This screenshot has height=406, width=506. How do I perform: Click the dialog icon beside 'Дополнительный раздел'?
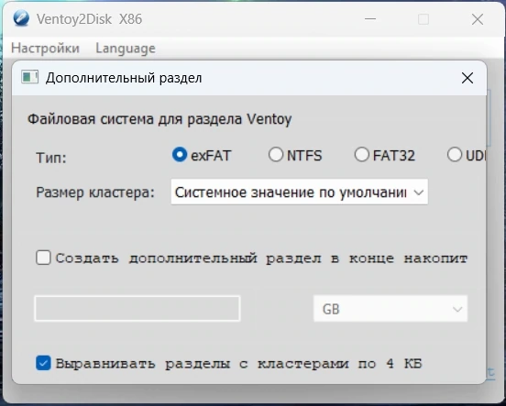pos(29,78)
